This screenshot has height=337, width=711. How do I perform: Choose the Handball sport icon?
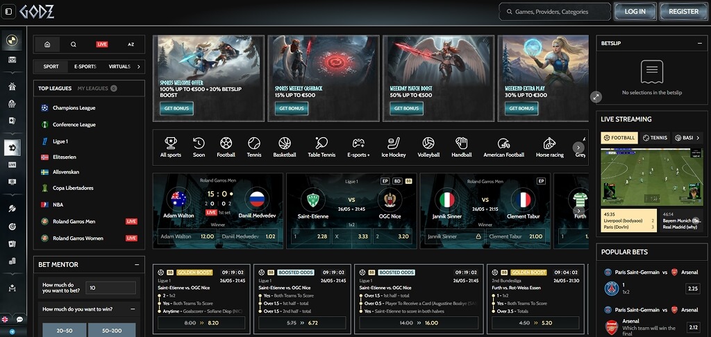pos(461,143)
